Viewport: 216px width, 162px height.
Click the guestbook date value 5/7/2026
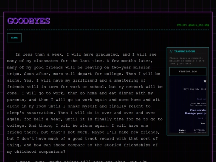[x=200, y=130]
